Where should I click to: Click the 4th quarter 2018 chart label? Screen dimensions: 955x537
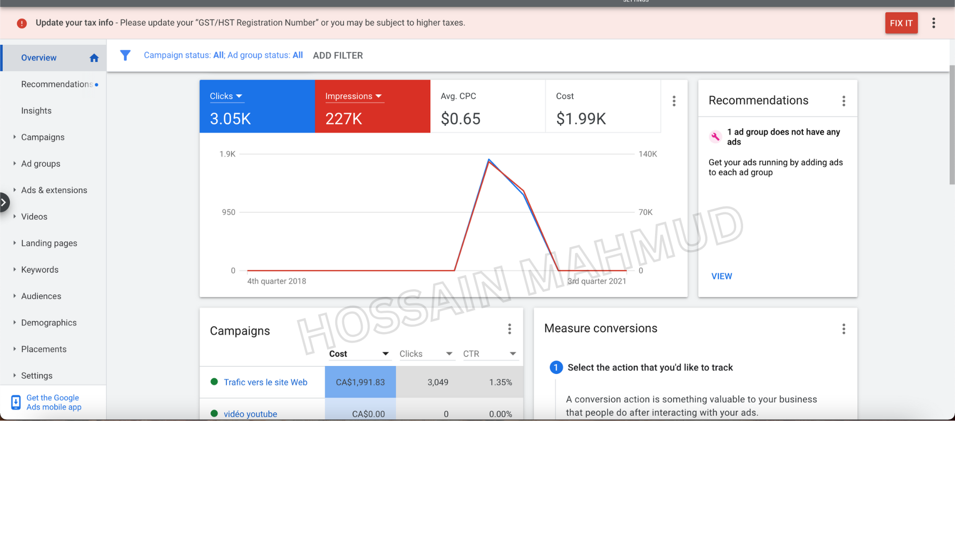tap(277, 281)
